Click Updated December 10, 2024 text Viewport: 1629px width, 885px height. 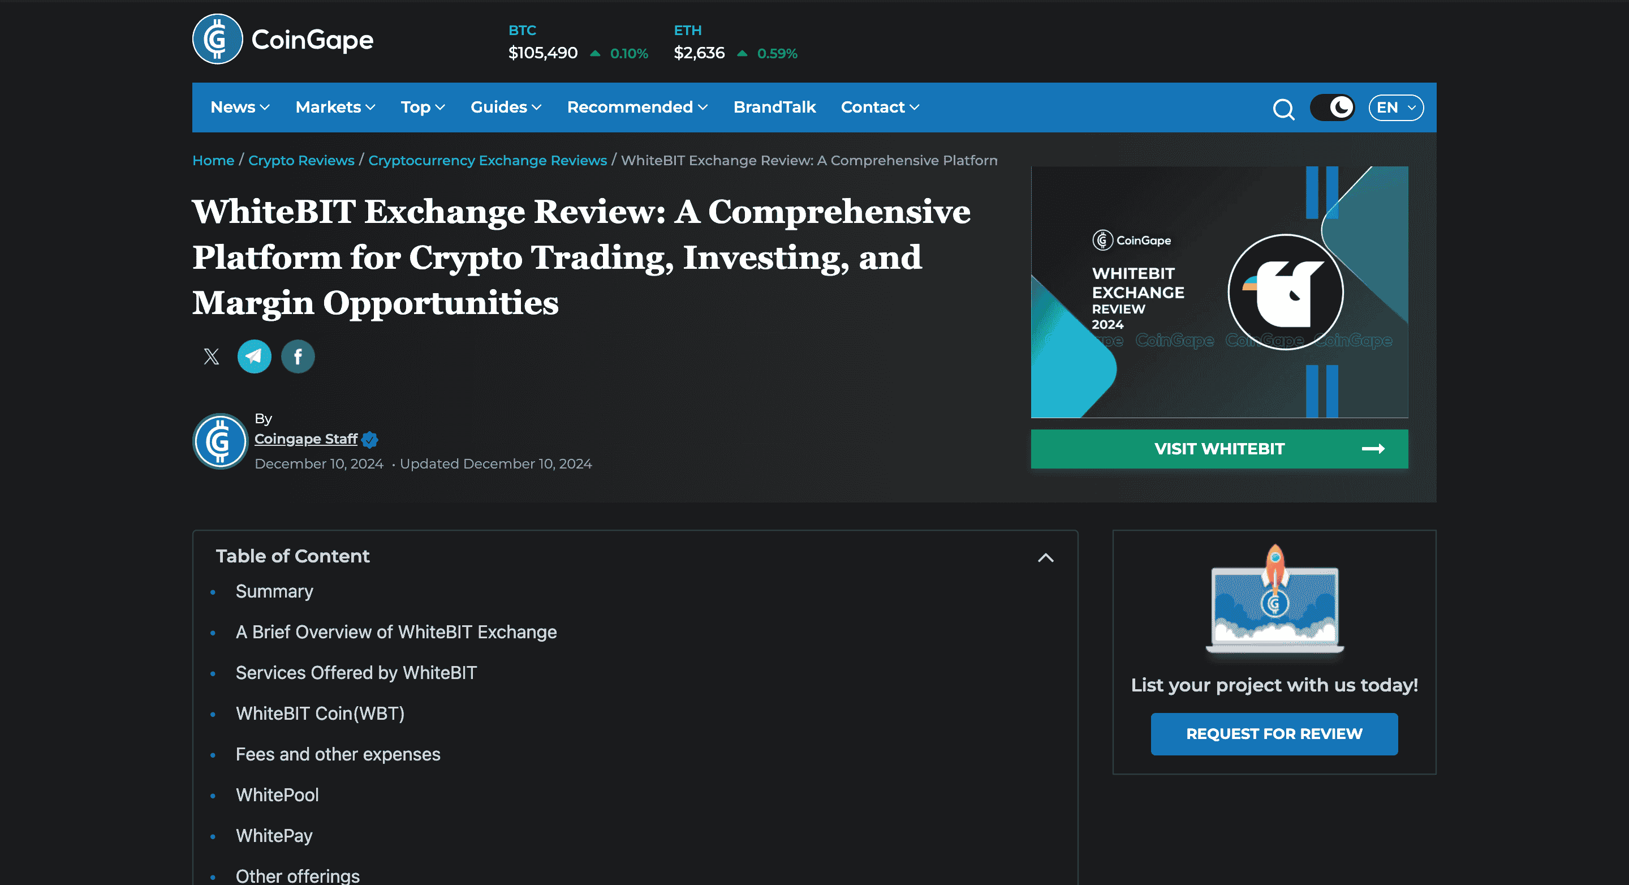(496, 463)
